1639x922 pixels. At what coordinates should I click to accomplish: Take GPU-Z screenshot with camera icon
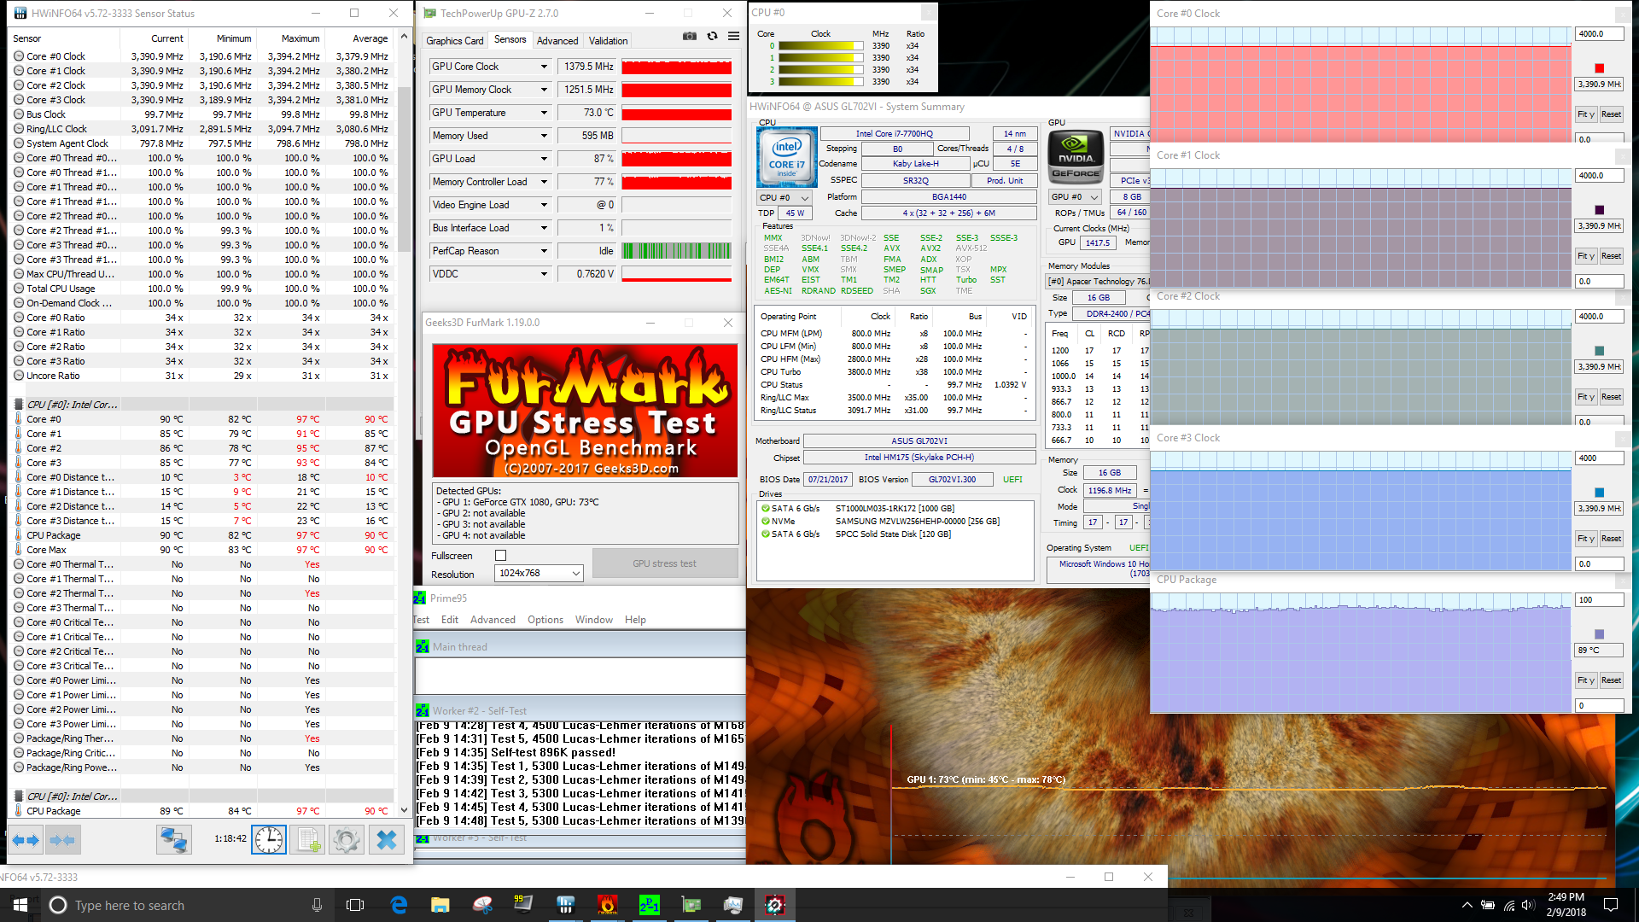[x=690, y=37]
